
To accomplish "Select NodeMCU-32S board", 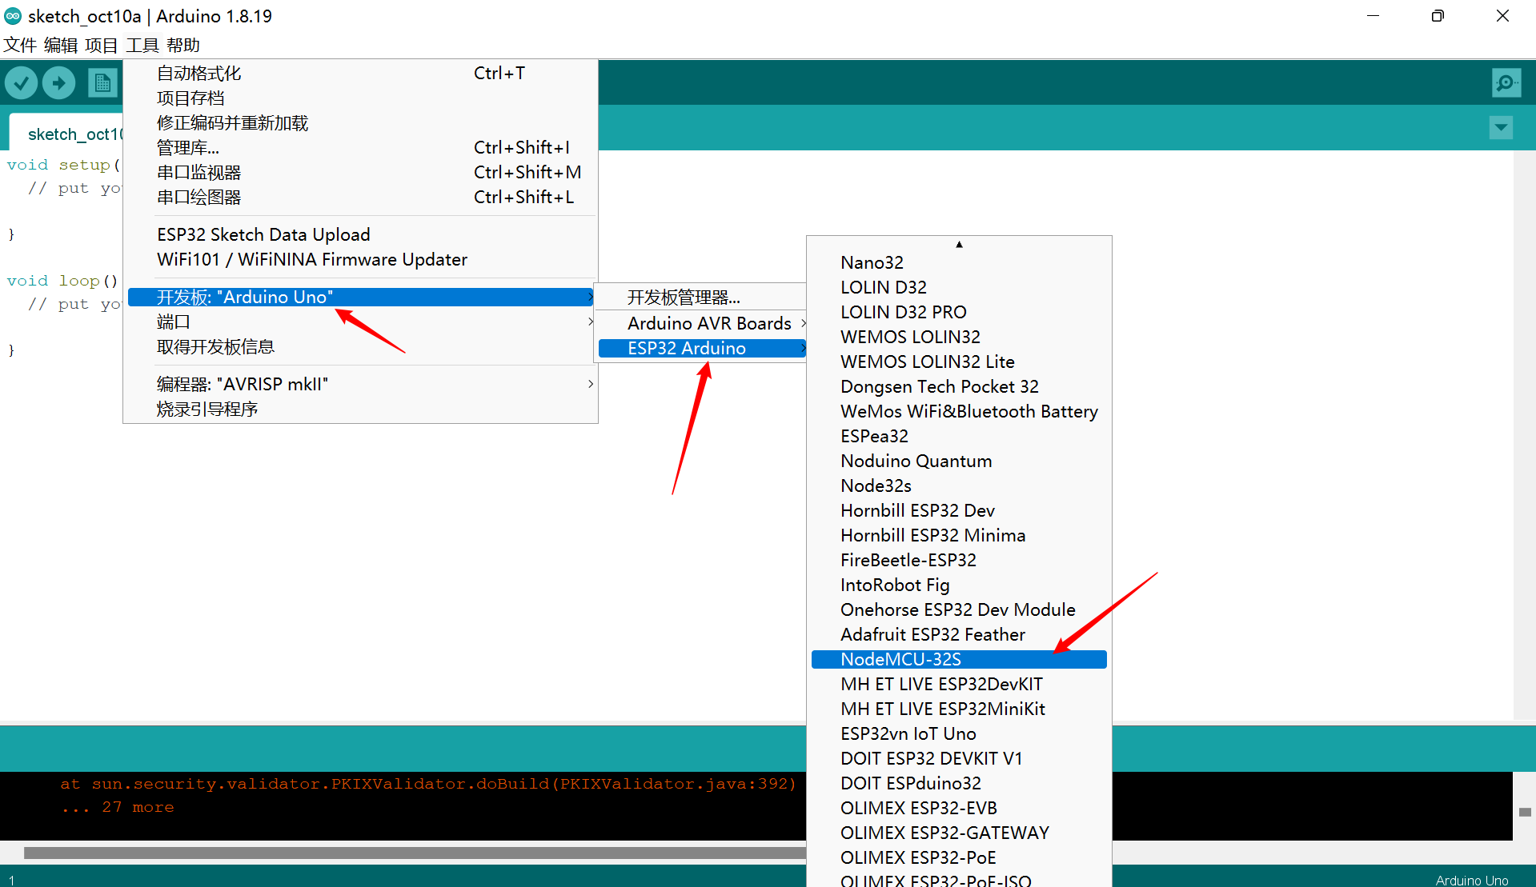I will (x=959, y=660).
